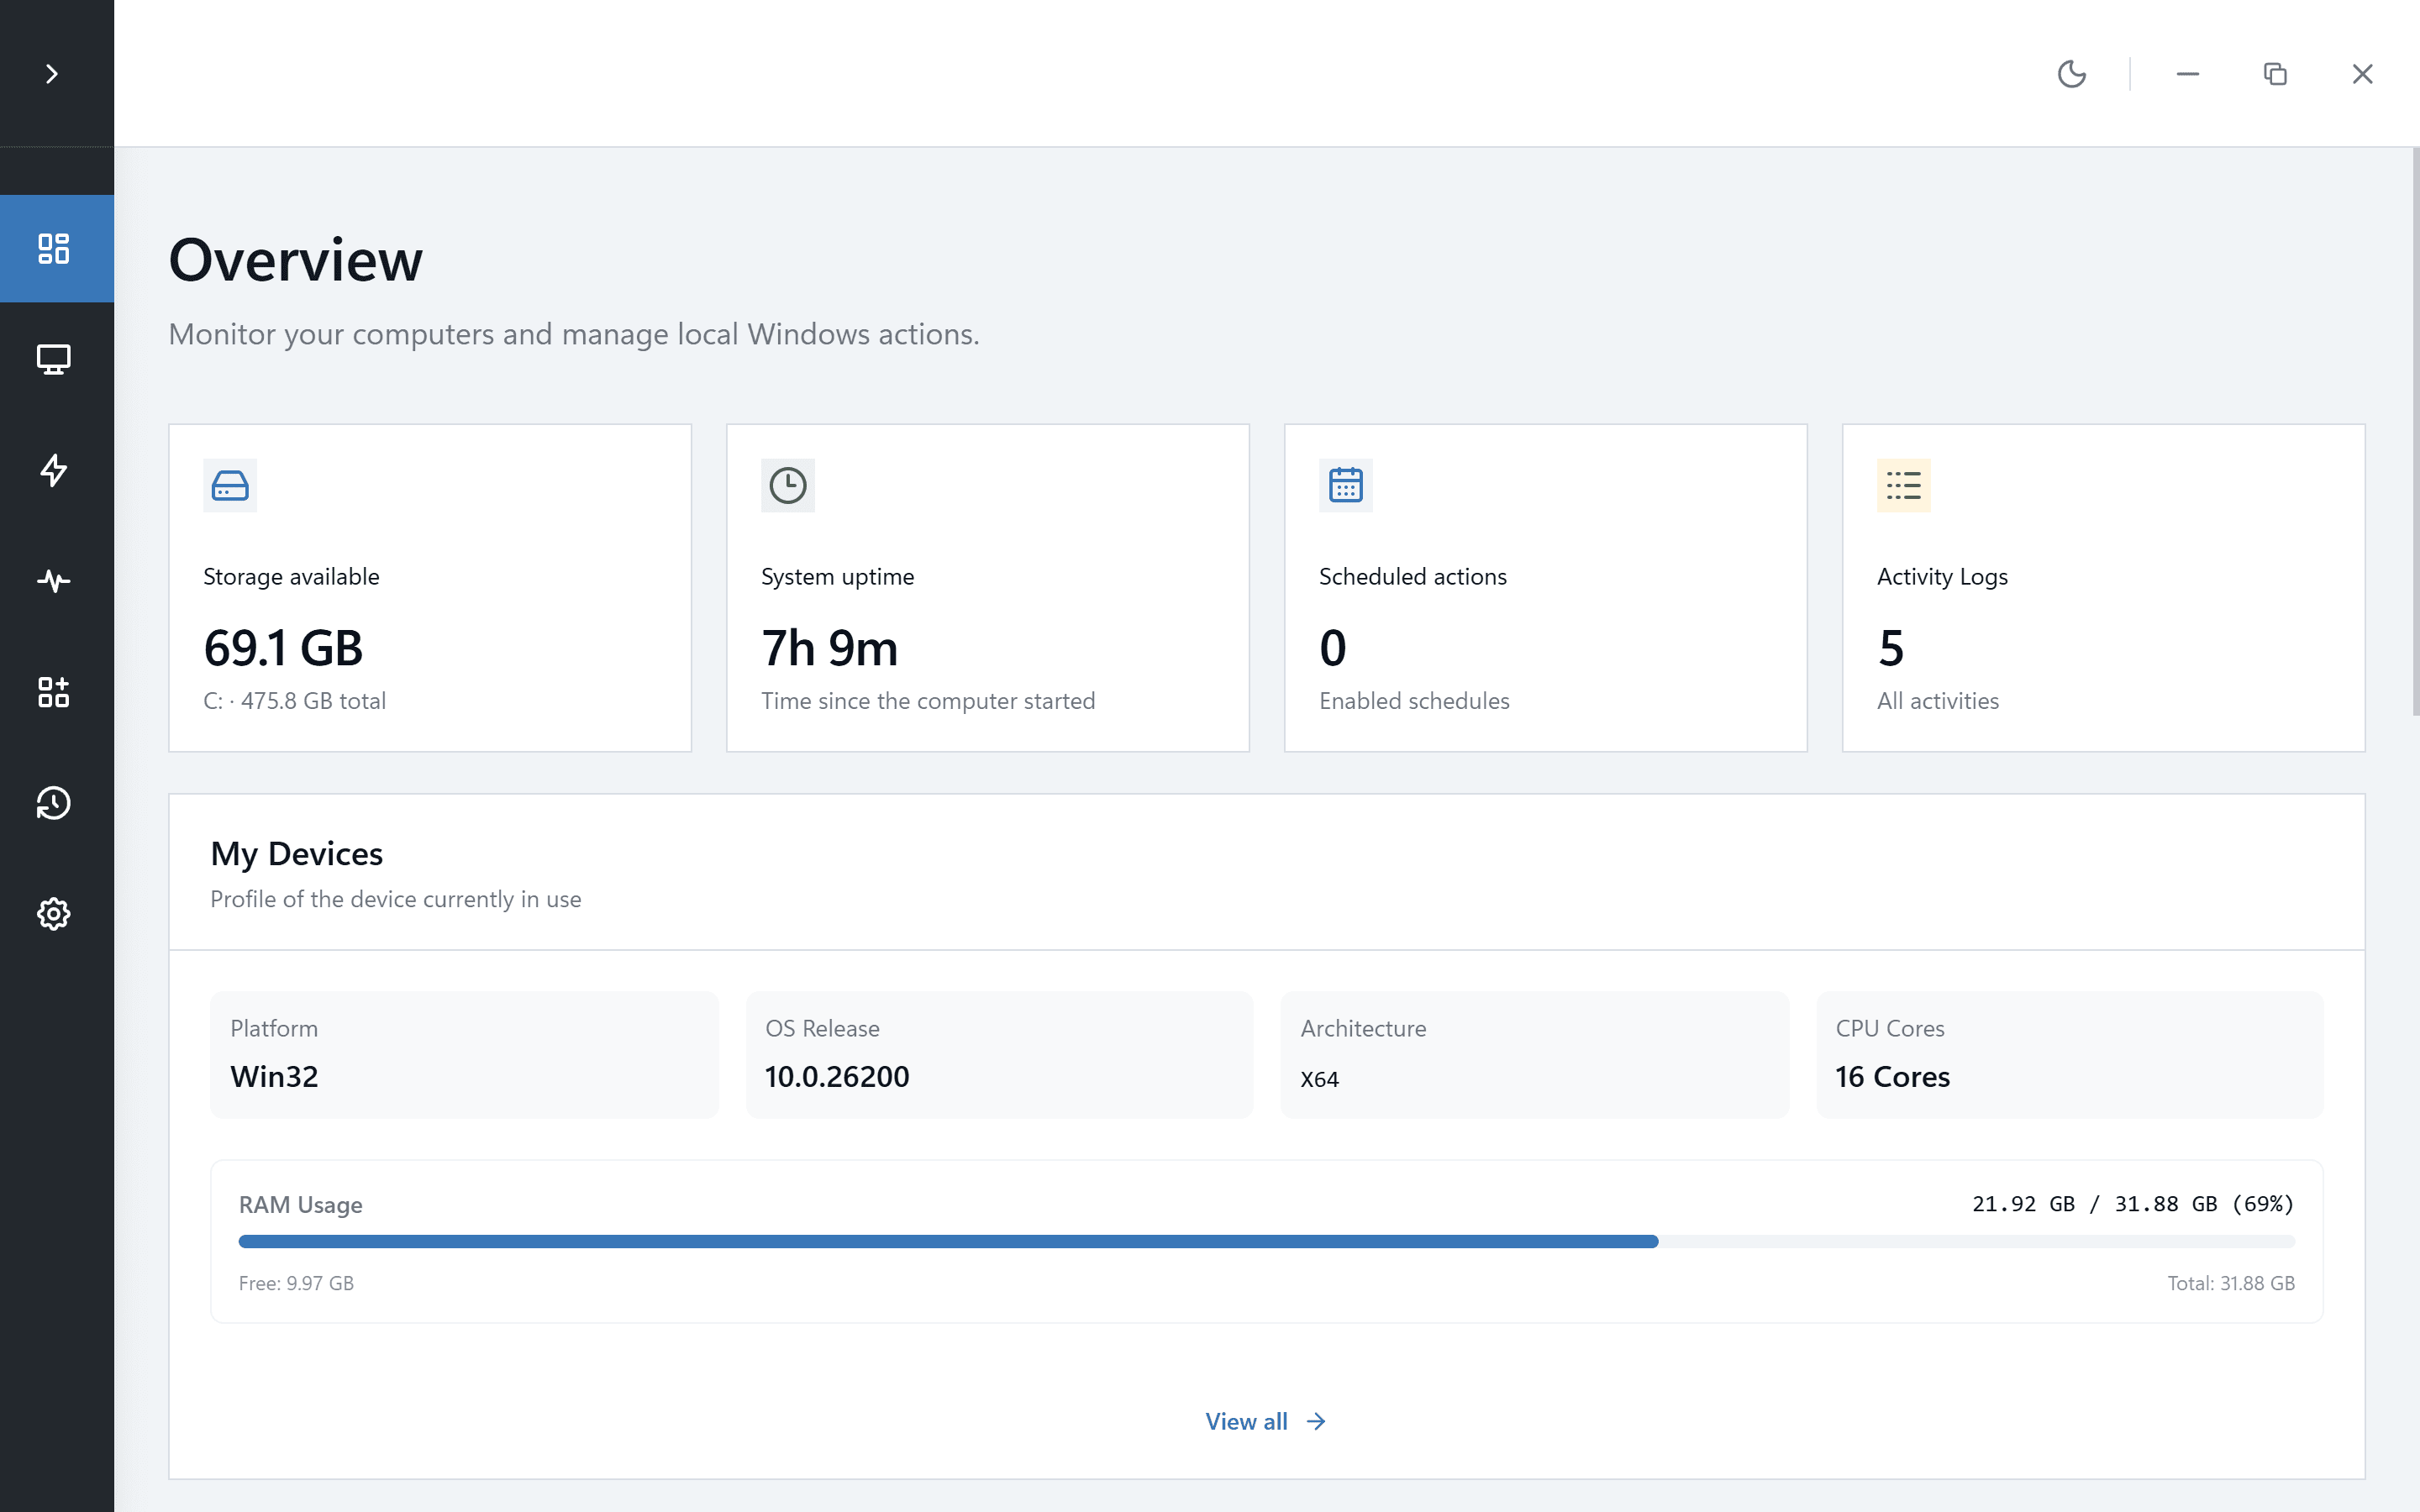The image size is (2420, 1512).
Task: Click the 'X64' architecture value
Action: (x=1319, y=1080)
